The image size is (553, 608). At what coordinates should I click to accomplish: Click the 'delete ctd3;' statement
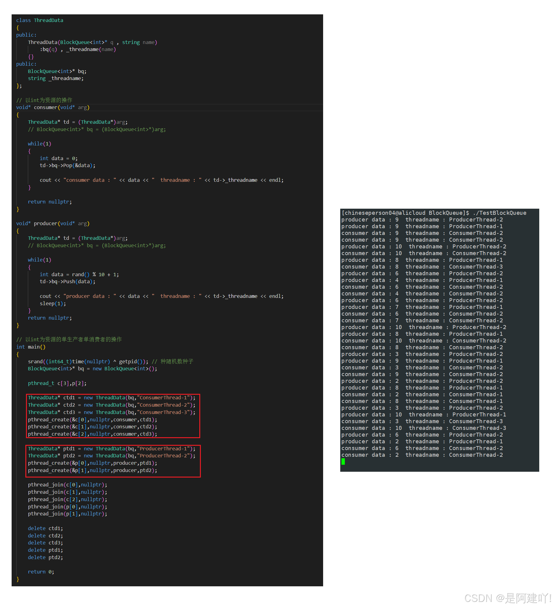click(45, 543)
